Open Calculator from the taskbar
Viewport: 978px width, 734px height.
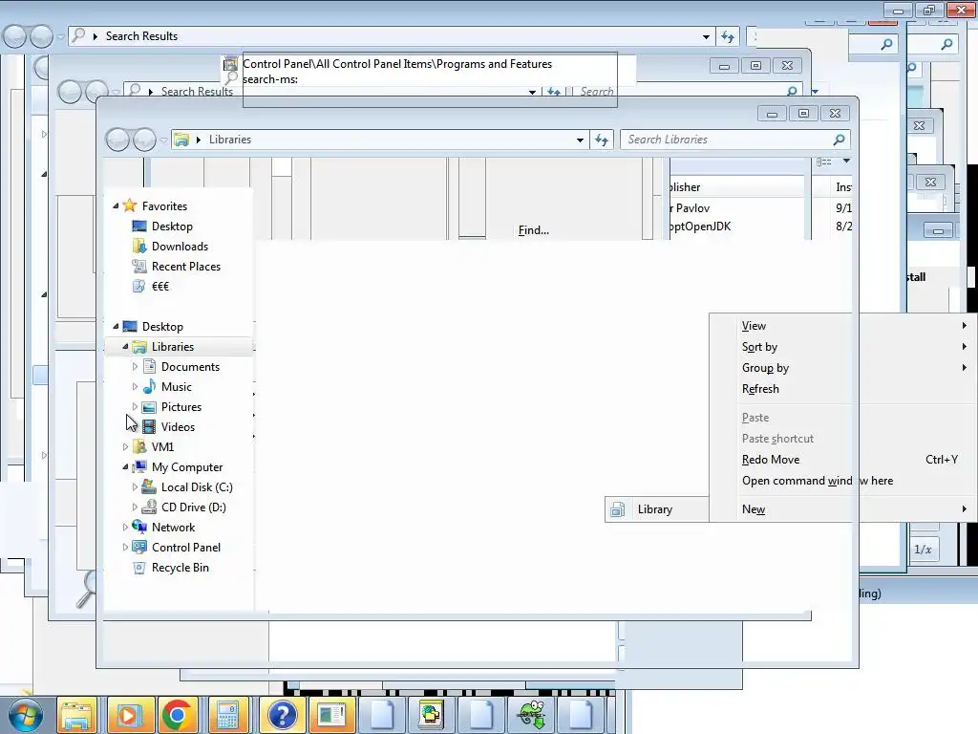click(x=227, y=715)
